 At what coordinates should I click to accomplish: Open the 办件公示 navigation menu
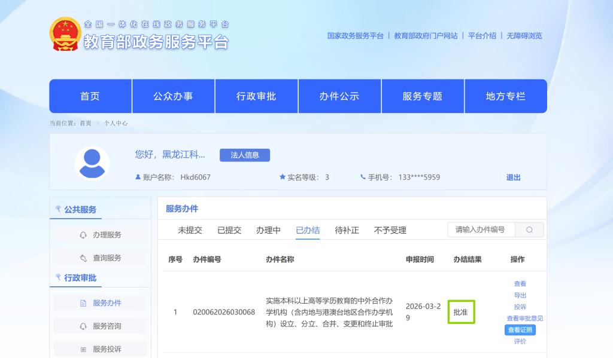coord(339,96)
